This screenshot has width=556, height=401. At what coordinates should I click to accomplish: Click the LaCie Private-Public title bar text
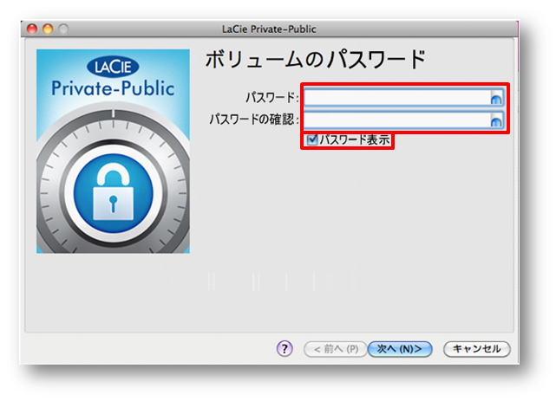click(x=269, y=29)
